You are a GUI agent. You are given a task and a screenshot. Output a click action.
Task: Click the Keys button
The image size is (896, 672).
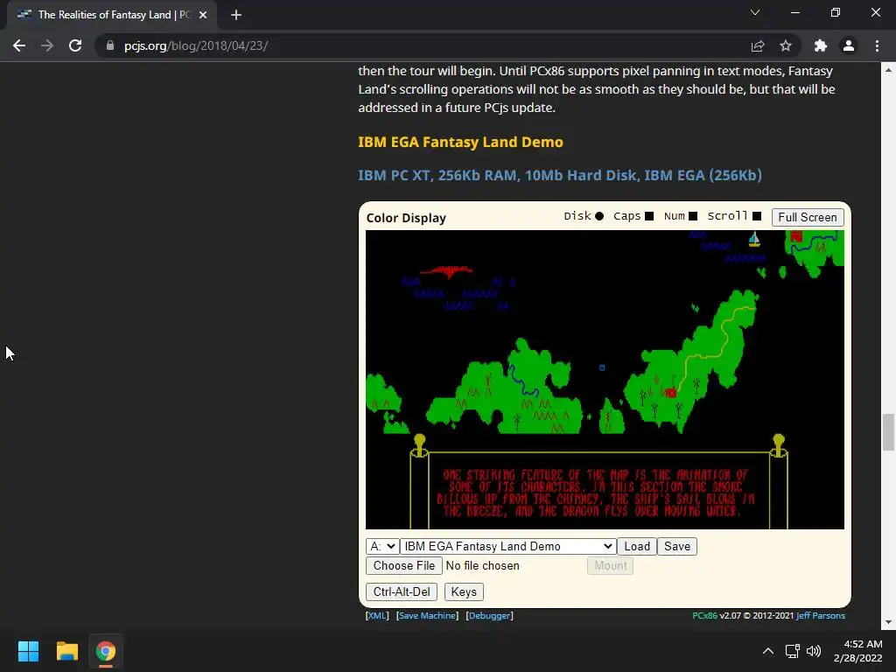(464, 592)
